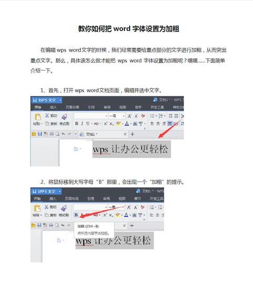Viewport: 253px width, 281px height.
Task: Expand the Paste dropdown arrow in step 1 screenshot
Action: 41,124
